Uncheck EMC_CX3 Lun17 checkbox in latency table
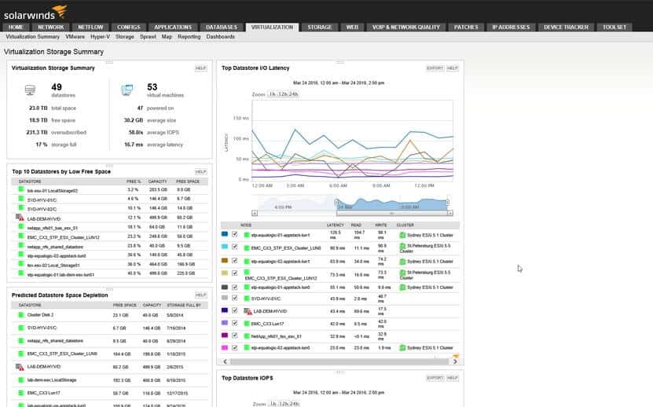Screen dimensions: 653x407 [x=235, y=323]
